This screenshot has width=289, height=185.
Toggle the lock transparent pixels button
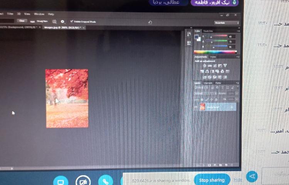202,99
